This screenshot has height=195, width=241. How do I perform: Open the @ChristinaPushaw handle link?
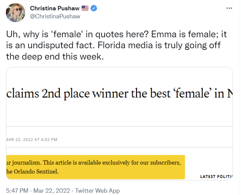55,16
